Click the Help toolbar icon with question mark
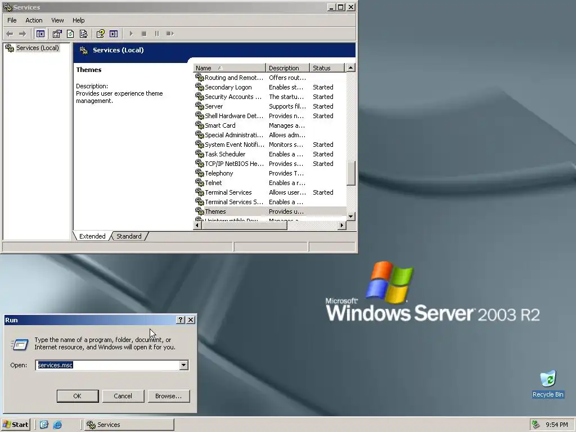 (x=100, y=34)
